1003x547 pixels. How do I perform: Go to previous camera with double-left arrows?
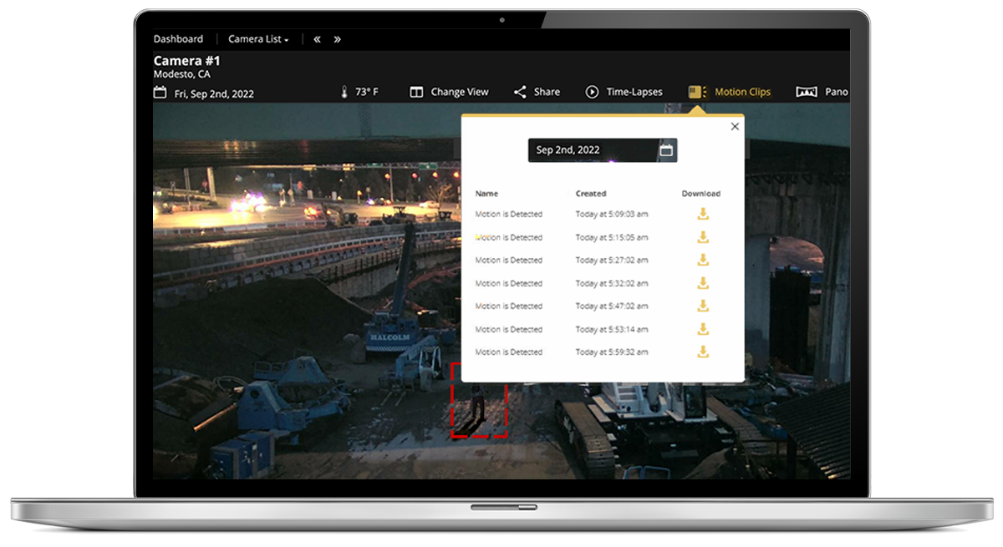coord(318,39)
